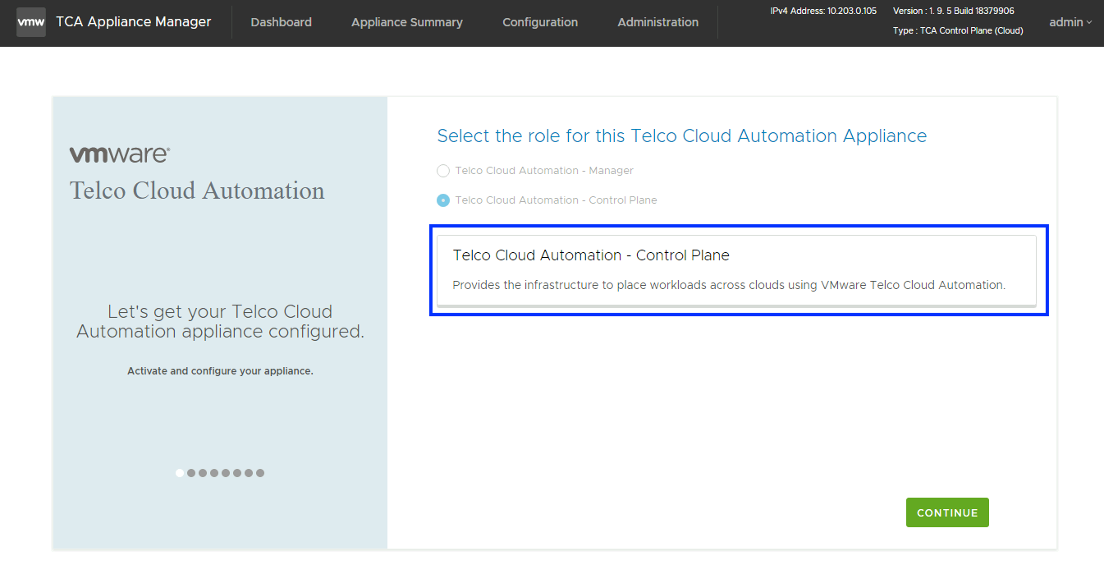Viewport: 1104px width, 565px height.
Task: Open the Configuration menu
Action: [x=540, y=22]
